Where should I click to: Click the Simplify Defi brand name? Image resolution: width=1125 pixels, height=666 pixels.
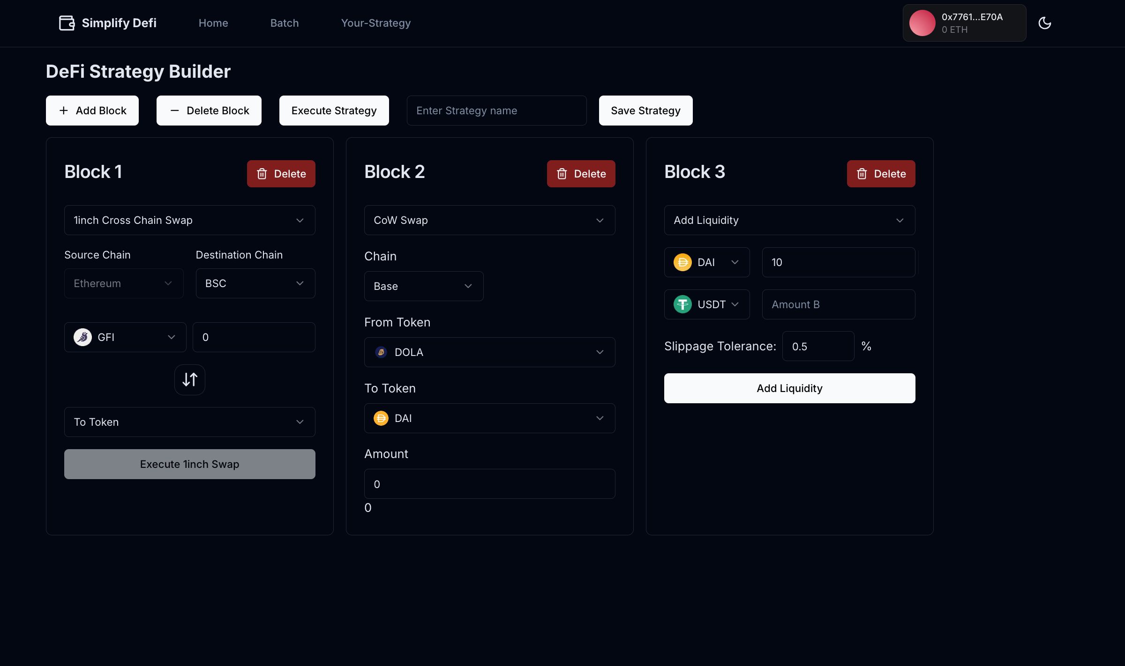tap(119, 23)
